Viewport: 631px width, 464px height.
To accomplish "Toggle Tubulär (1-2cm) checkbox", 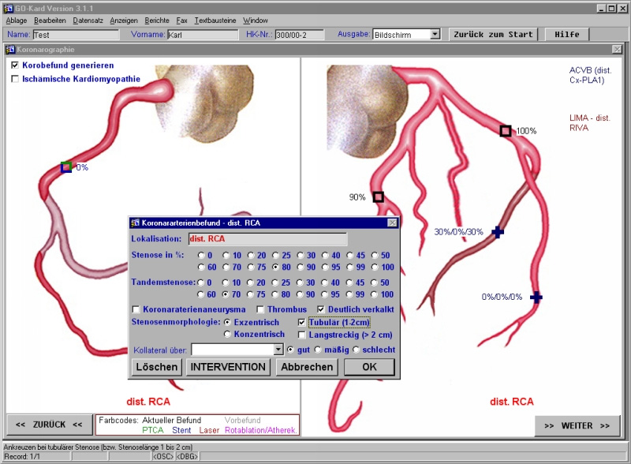I will pyautogui.click(x=302, y=322).
